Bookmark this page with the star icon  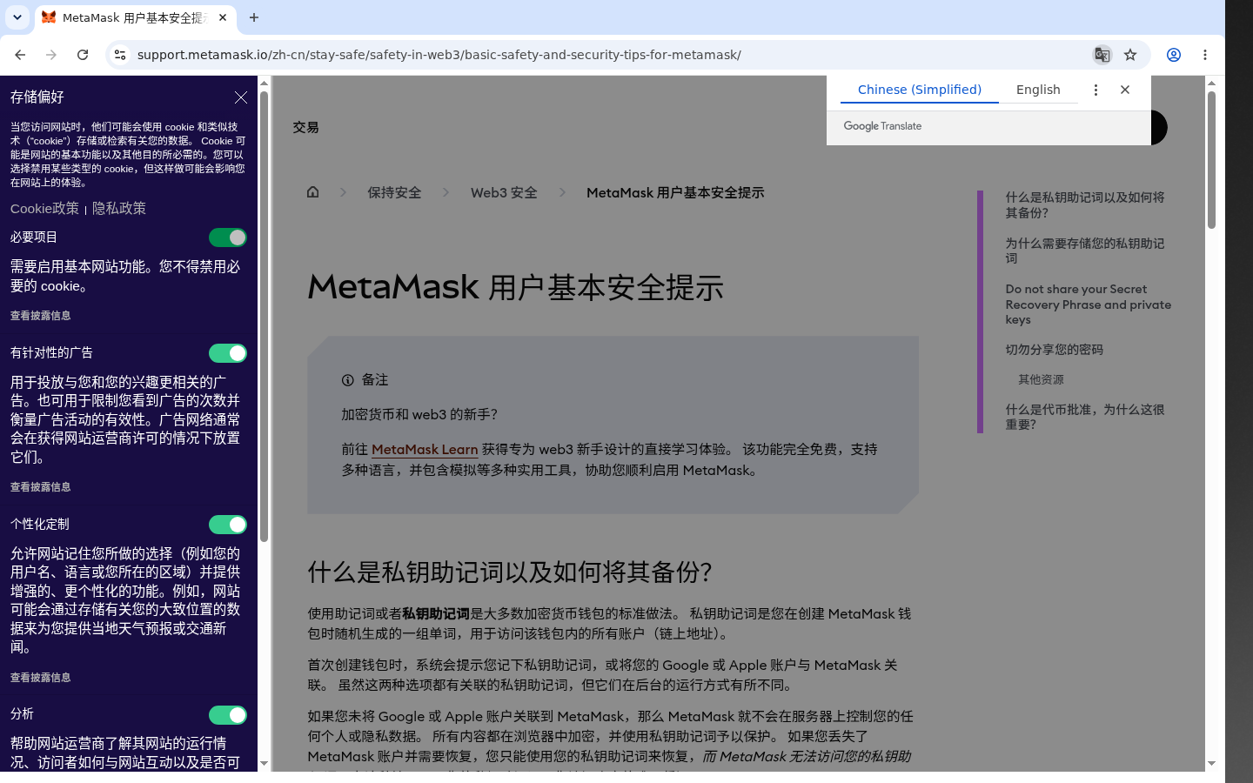(1130, 55)
